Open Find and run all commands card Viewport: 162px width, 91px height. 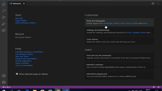click(x=119, y=57)
